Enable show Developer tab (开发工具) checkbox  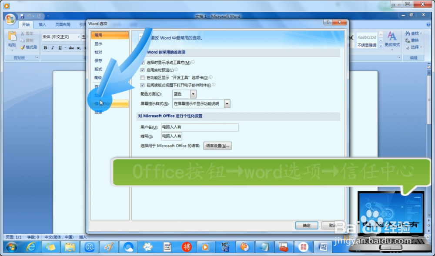(x=142, y=77)
